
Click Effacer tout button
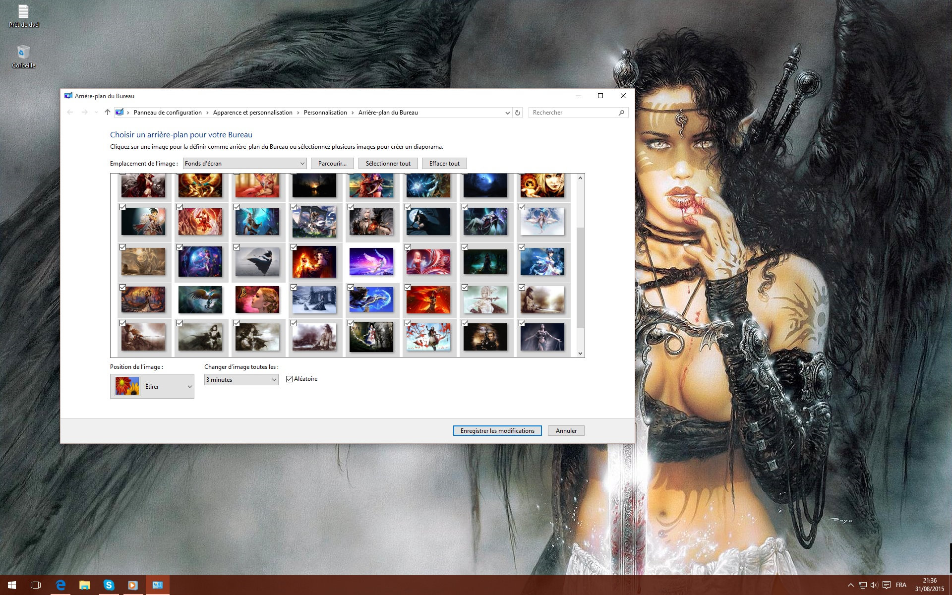point(444,164)
